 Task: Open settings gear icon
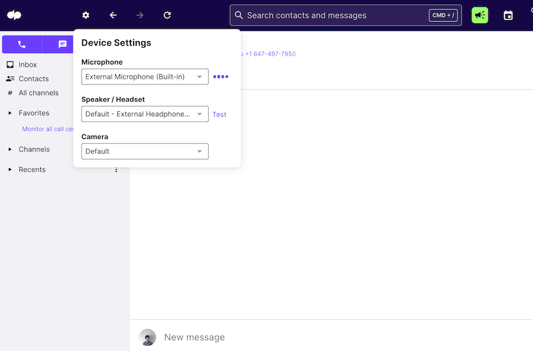coord(86,15)
